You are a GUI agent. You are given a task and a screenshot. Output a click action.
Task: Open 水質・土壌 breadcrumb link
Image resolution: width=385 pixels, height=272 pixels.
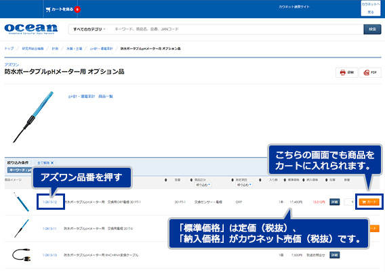74,49
